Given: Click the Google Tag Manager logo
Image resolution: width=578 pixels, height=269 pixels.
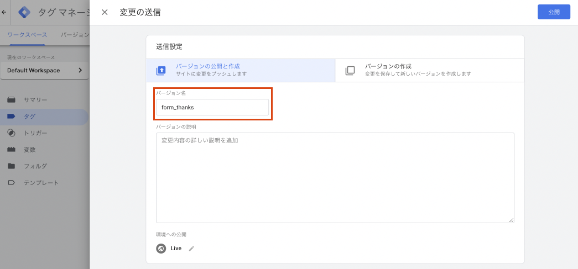Looking at the screenshot, I should 24,12.
